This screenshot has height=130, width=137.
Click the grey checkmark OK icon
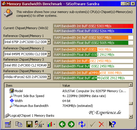click(x=93, y=124)
